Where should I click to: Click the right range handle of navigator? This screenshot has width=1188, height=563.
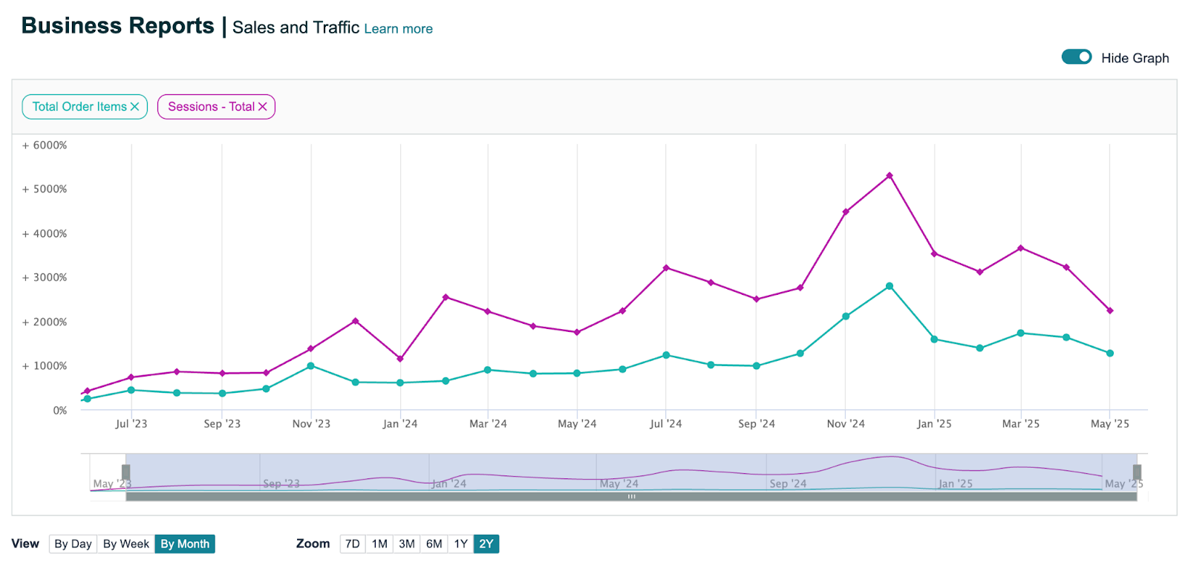click(1137, 472)
